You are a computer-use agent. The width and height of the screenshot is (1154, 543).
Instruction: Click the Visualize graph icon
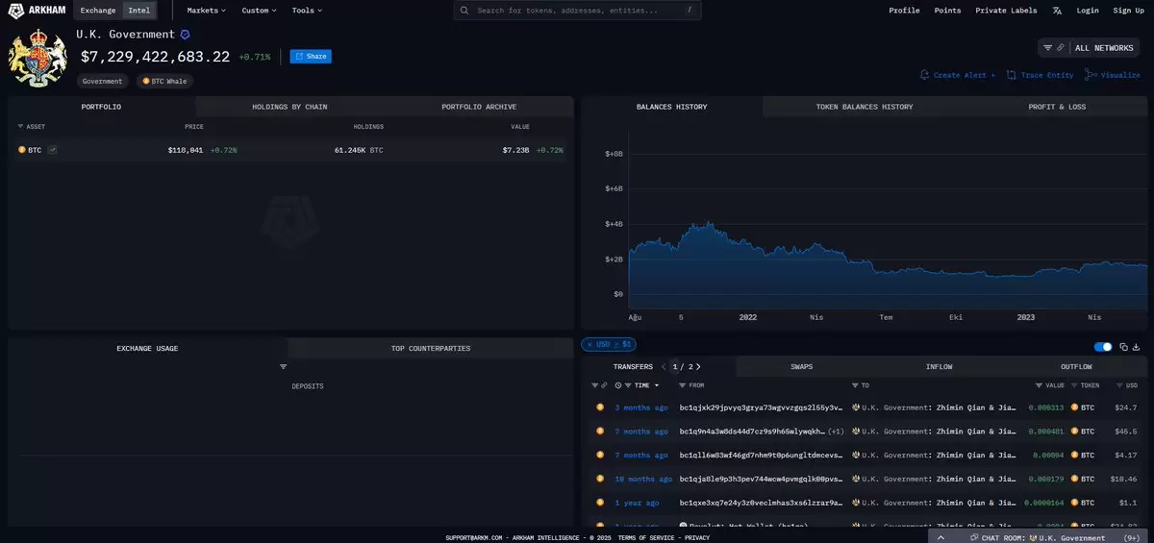coord(1091,75)
